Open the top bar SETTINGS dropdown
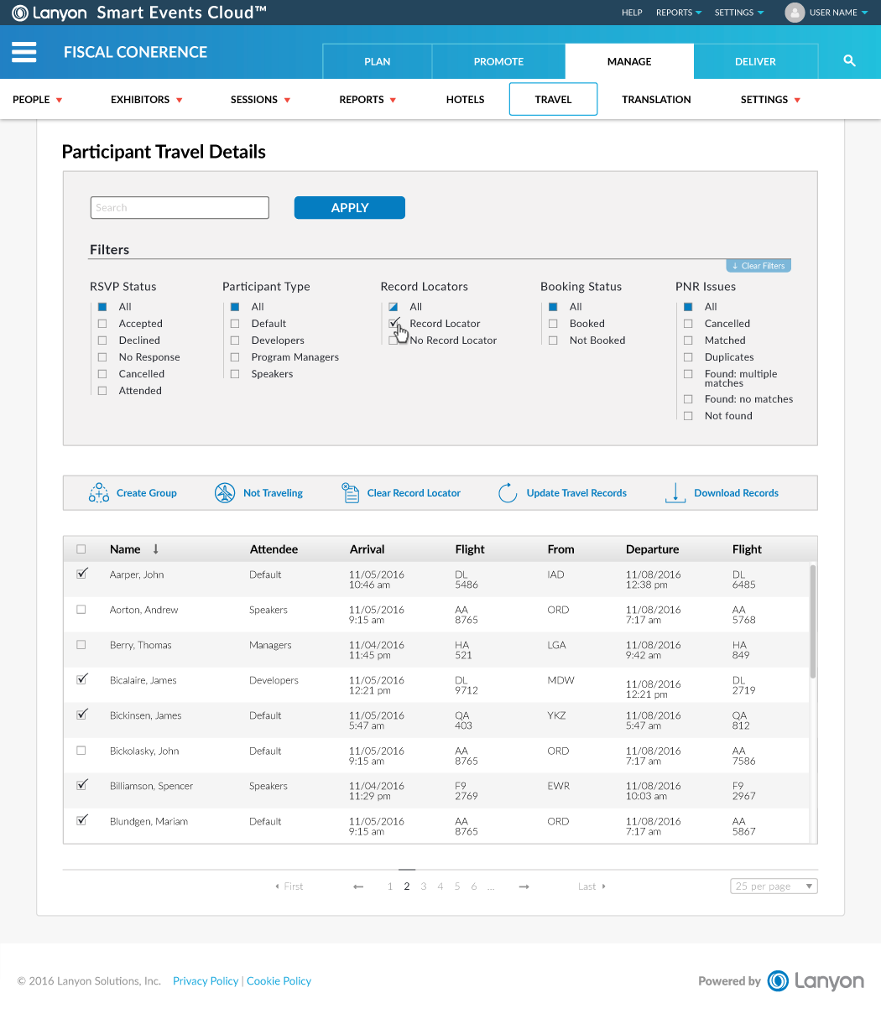Viewport: 881px width, 1019px height. [739, 13]
